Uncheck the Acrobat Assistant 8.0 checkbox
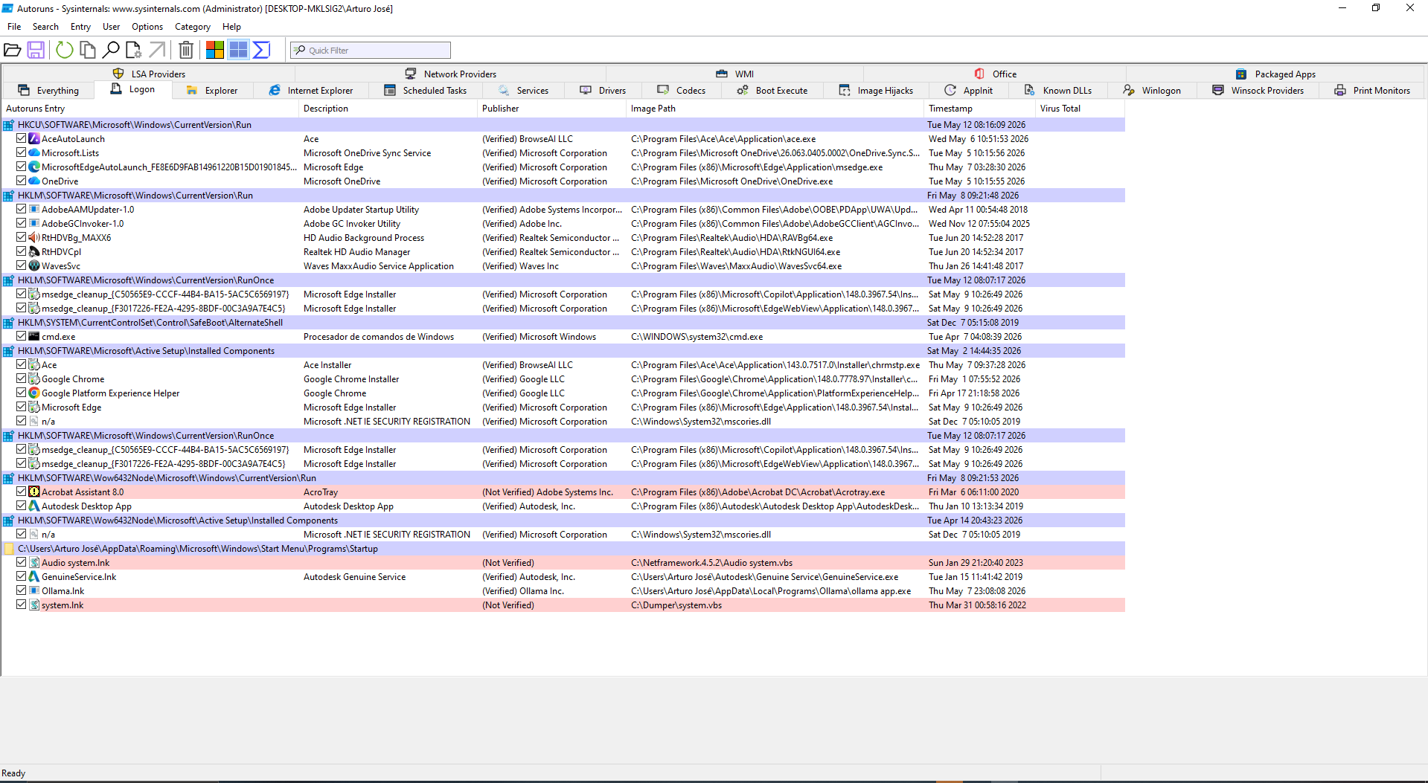Image resolution: width=1428 pixels, height=783 pixels. click(x=22, y=492)
